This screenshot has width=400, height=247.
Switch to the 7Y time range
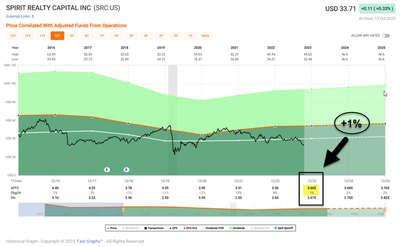pyautogui.click(x=101, y=36)
